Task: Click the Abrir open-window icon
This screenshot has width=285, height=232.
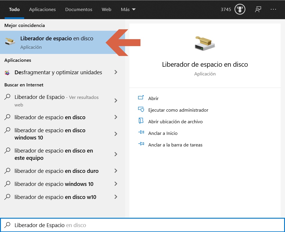Action: click(x=141, y=98)
